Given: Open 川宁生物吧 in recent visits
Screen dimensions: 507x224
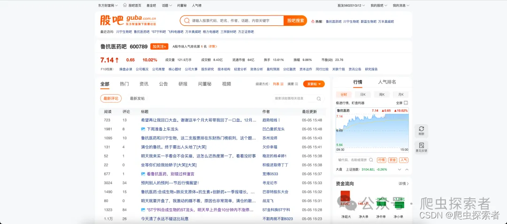Looking at the screenshot, I should (x=124, y=31).
